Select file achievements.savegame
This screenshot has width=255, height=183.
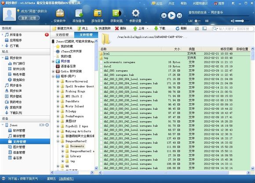tap(120, 62)
